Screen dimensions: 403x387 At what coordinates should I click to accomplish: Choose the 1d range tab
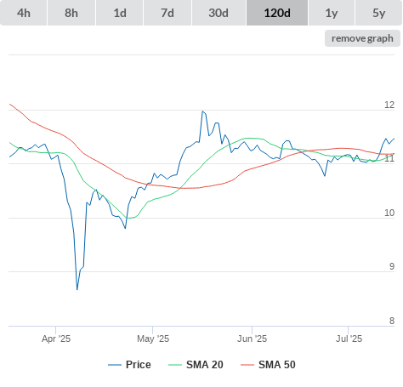point(120,13)
